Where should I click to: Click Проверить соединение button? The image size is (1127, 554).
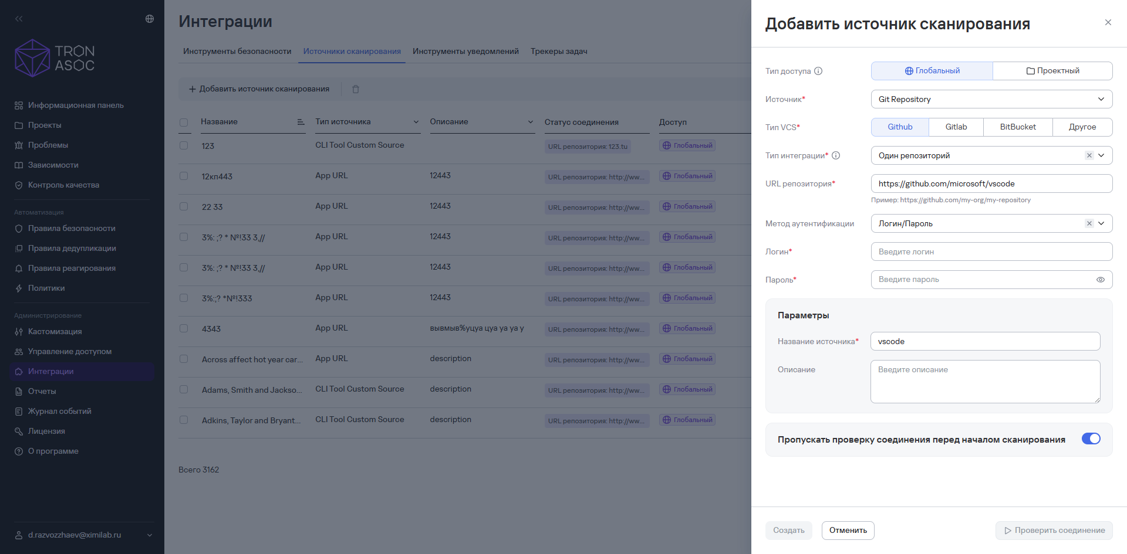(1054, 531)
